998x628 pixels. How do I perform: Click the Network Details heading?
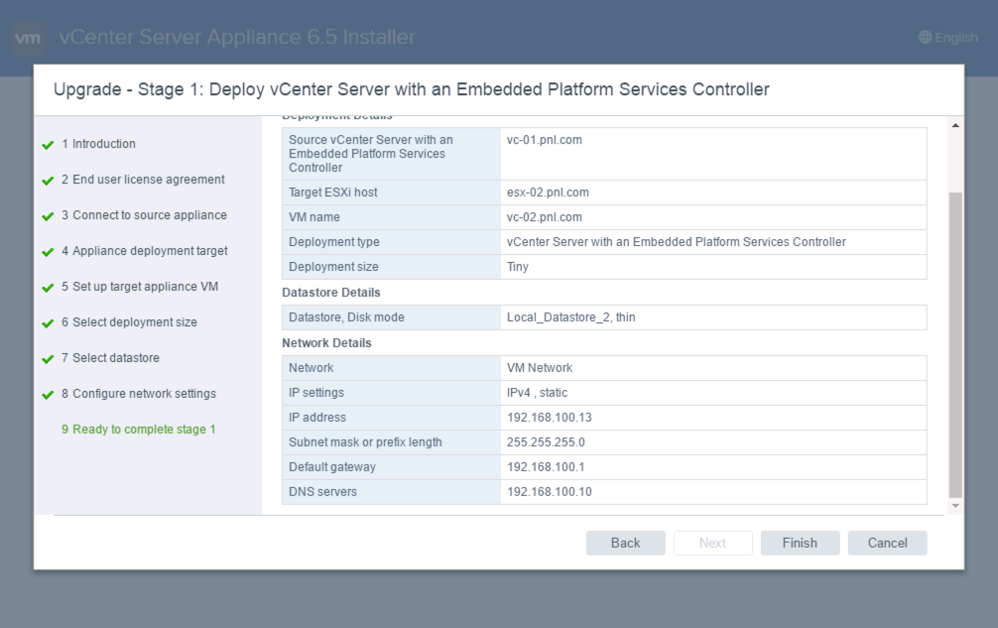point(326,343)
